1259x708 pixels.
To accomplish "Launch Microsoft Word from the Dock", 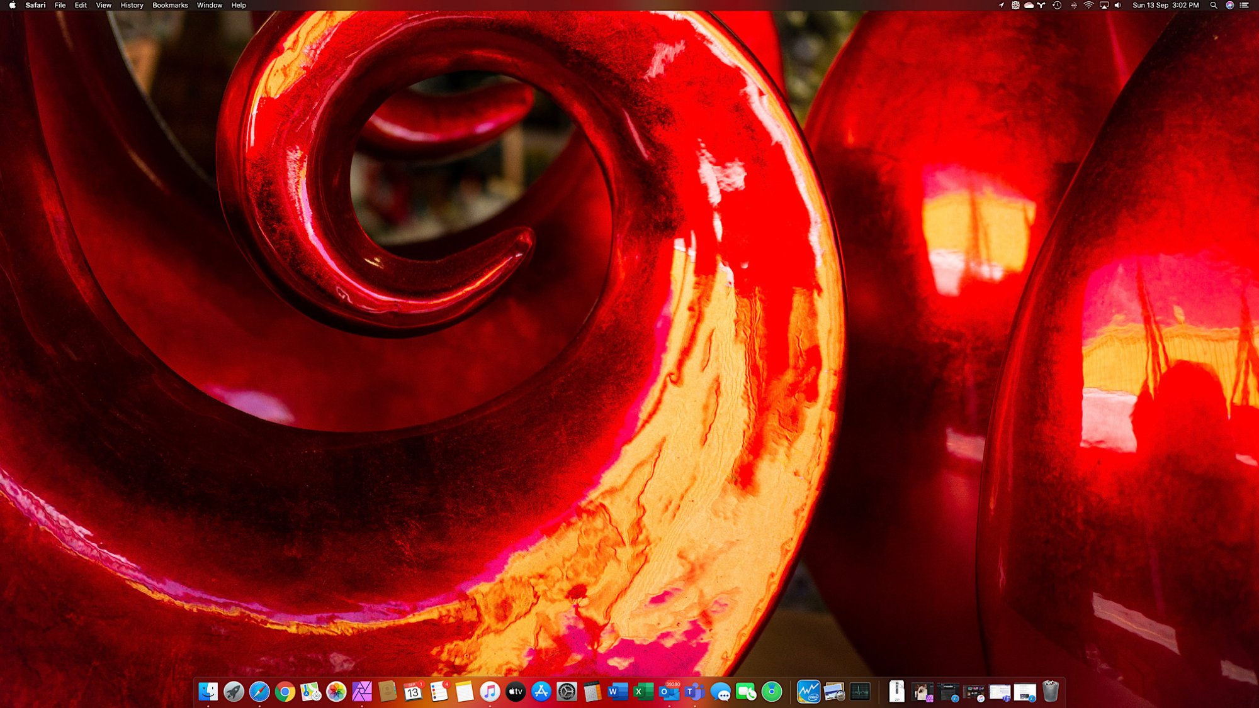I will pos(618,692).
